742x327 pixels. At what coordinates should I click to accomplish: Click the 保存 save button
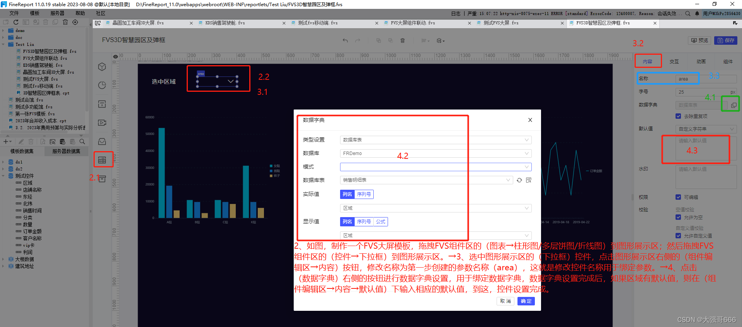coord(726,40)
